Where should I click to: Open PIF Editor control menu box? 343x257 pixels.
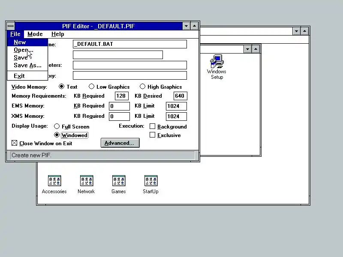[x=10, y=26]
